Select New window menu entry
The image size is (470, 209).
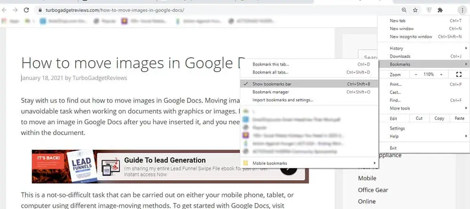point(423,29)
